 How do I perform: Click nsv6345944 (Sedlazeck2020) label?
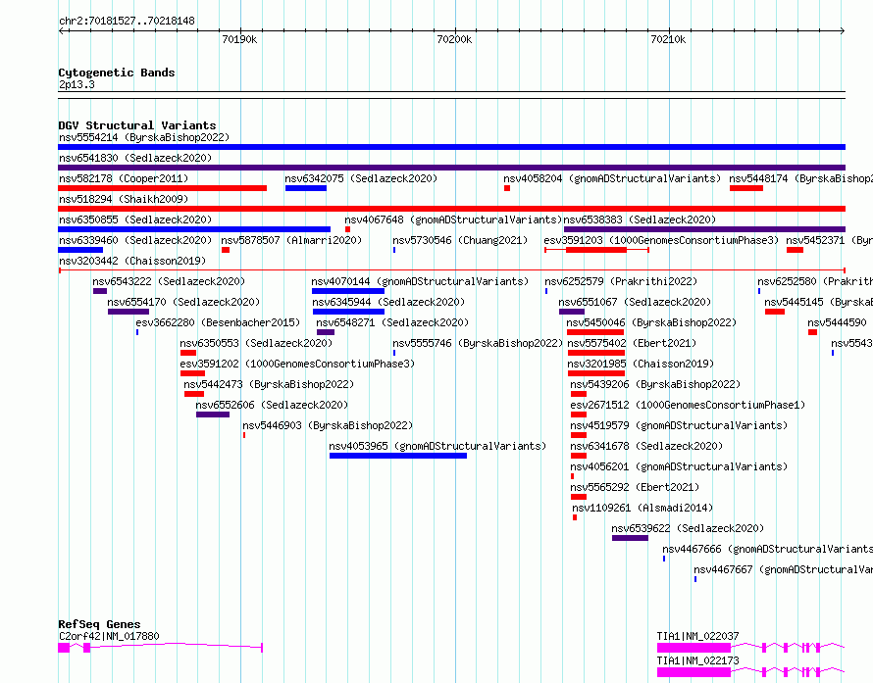[x=388, y=302]
